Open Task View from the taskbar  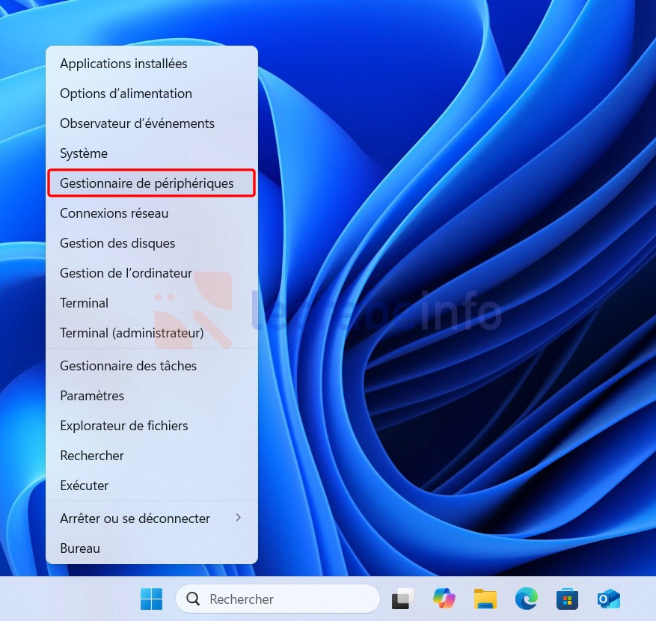403,599
